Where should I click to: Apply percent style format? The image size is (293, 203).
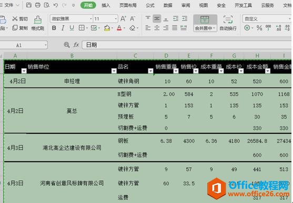coord(259,28)
